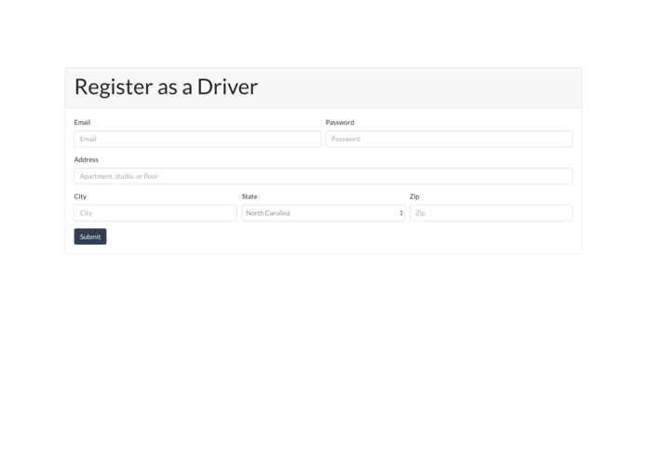Click the 'Password' field label
This screenshot has height=460, width=647.
pos(340,123)
